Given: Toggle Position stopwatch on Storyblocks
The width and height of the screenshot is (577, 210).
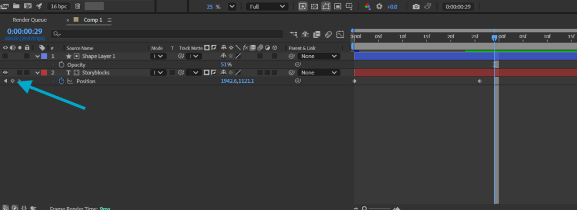Looking at the screenshot, I should coord(61,81).
